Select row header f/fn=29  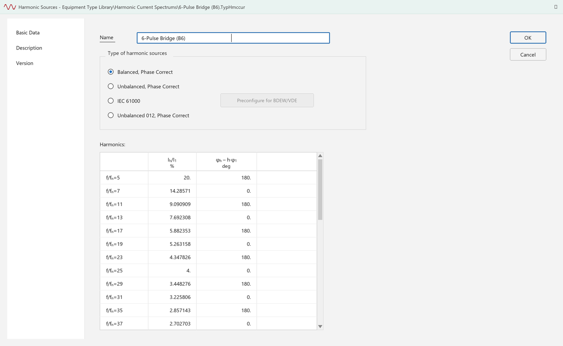point(124,284)
